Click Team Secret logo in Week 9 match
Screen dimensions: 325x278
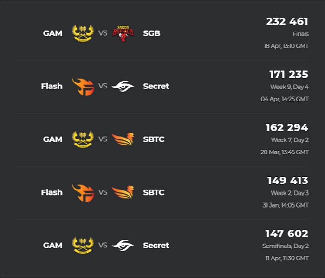coord(123,86)
